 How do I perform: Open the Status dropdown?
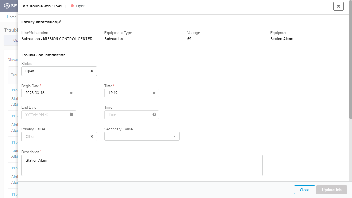pyautogui.click(x=55, y=71)
